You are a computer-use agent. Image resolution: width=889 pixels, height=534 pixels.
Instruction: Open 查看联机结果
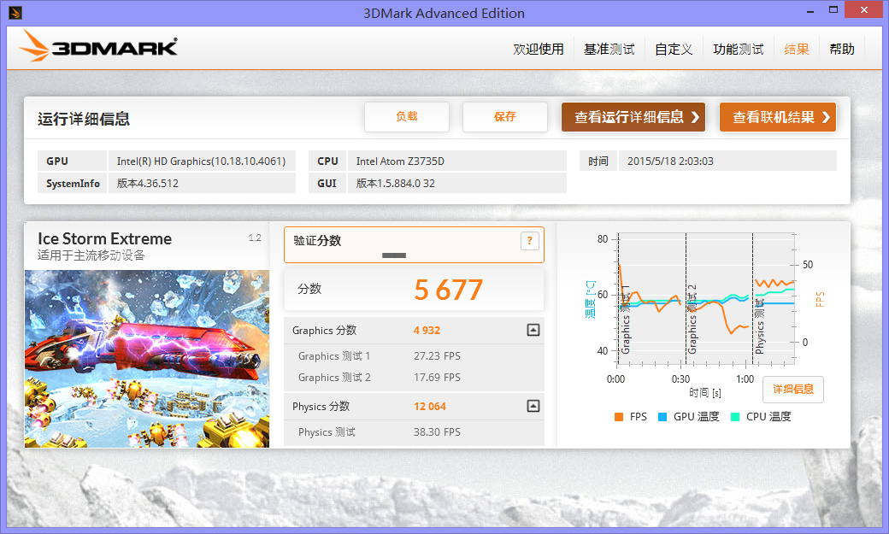(778, 117)
